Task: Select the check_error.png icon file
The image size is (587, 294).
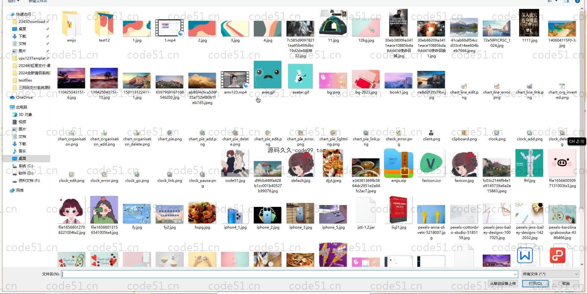Action: tap(399, 133)
